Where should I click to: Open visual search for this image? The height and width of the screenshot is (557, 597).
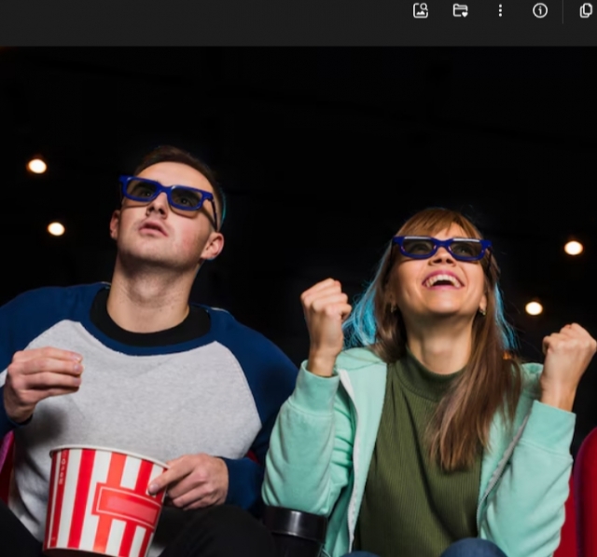tap(421, 10)
